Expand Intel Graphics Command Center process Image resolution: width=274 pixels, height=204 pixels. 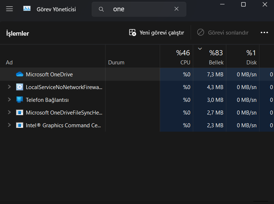pyautogui.click(x=9, y=125)
